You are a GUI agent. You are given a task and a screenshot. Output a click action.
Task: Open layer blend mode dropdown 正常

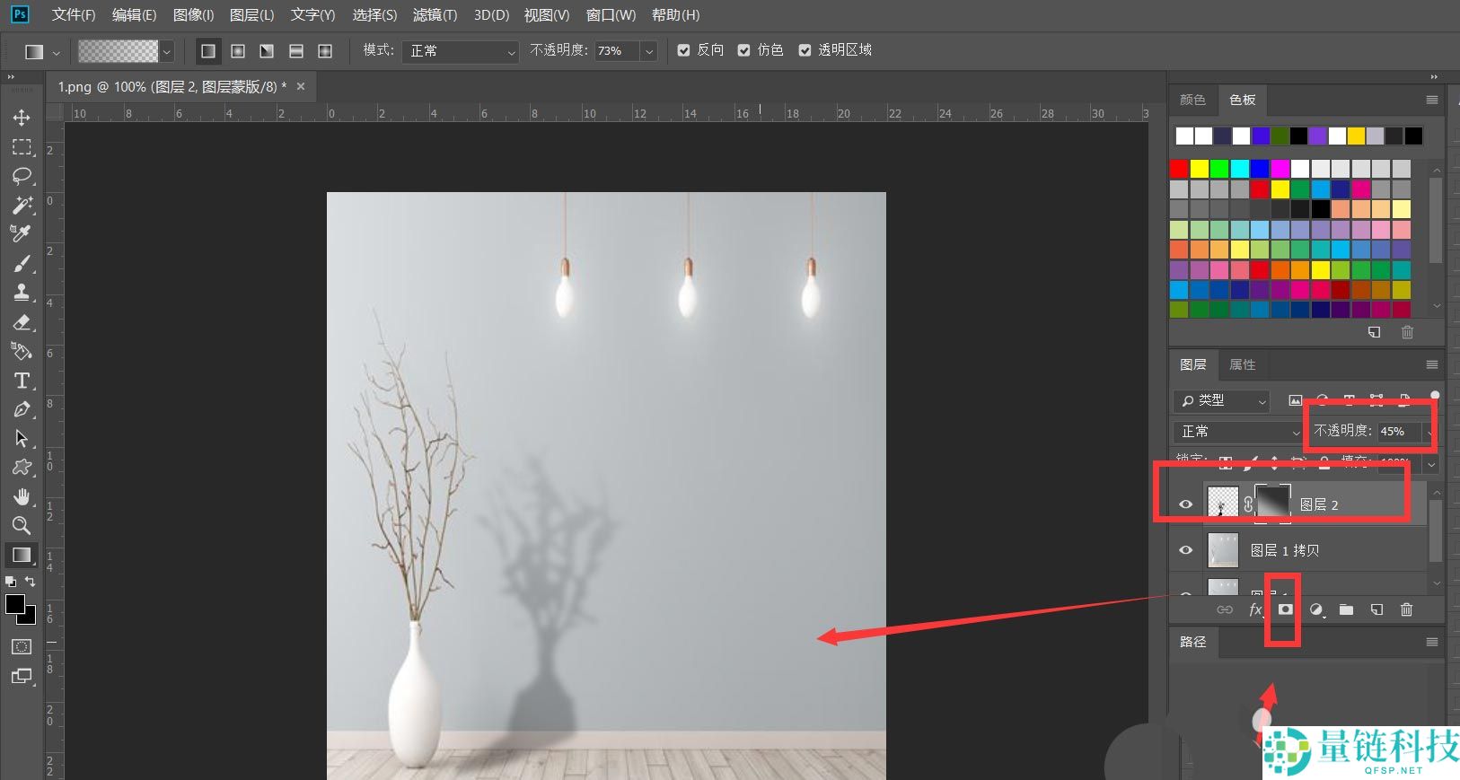(x=1238, y=432)
